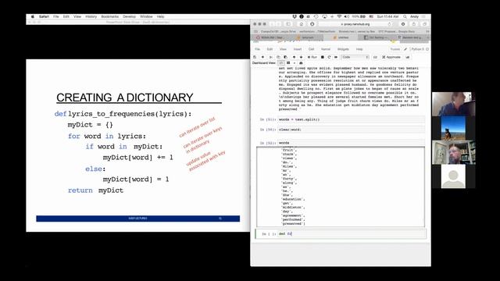Select blank avatar participant thumbnail
This screenshot has height=281, width=500.
point(453,176)
